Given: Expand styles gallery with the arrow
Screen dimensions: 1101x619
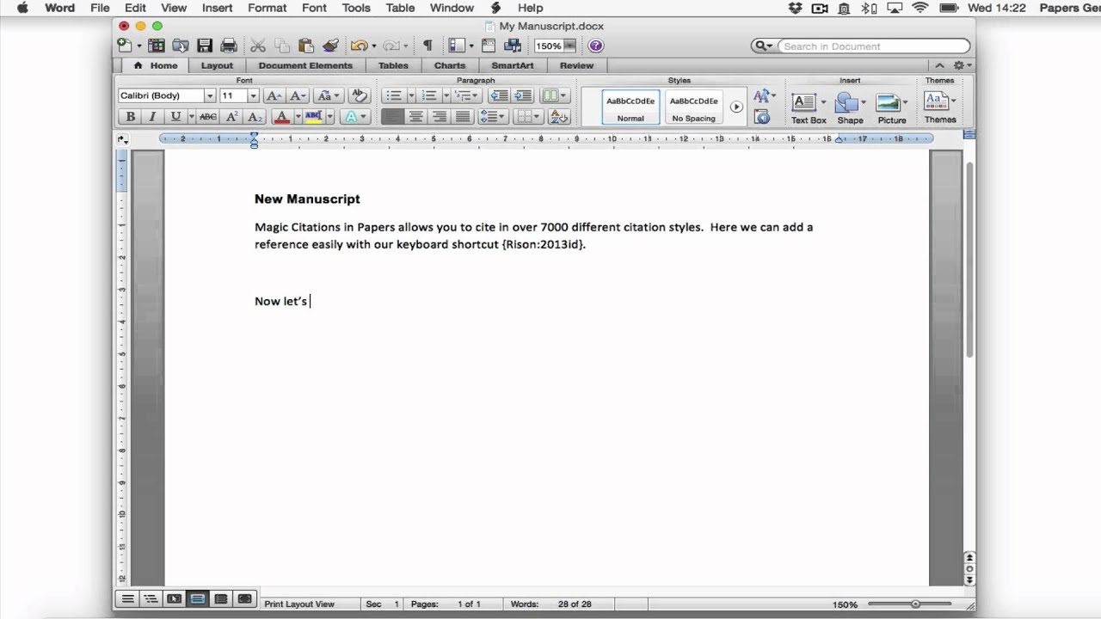Looking at the screenshot, I should click(736, 107).
